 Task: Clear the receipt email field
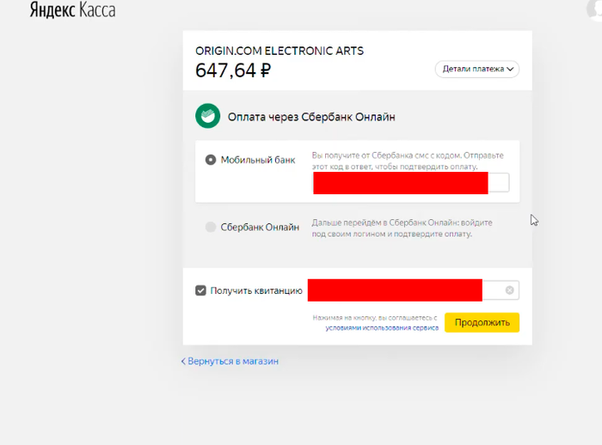coord(509,290)
